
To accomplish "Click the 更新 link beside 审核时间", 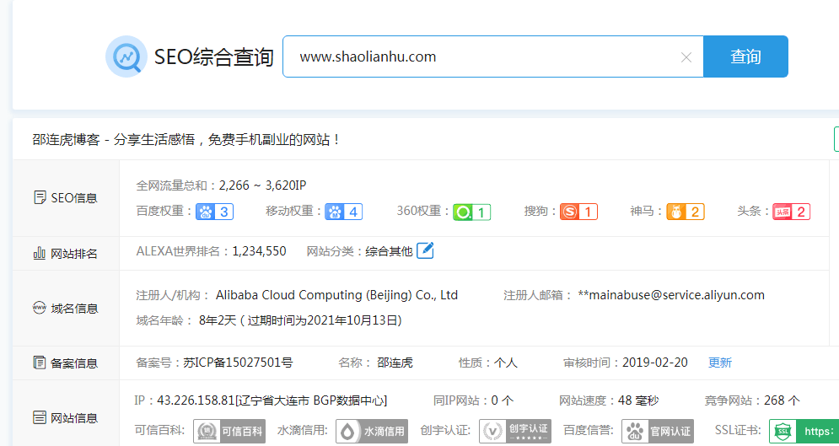I will click(719, 363).
